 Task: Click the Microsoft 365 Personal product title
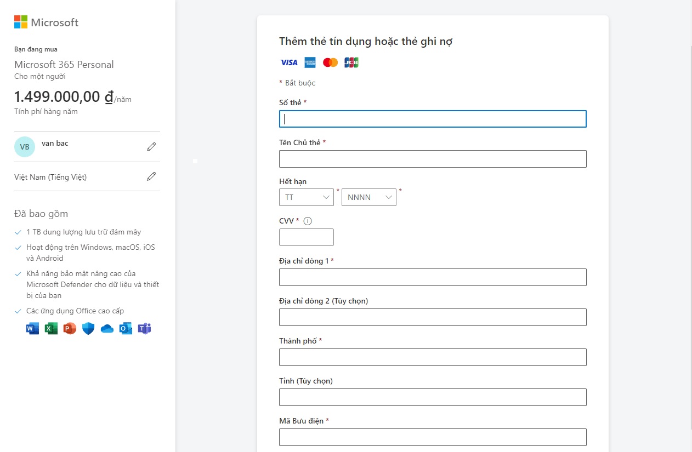pos(64,65)
